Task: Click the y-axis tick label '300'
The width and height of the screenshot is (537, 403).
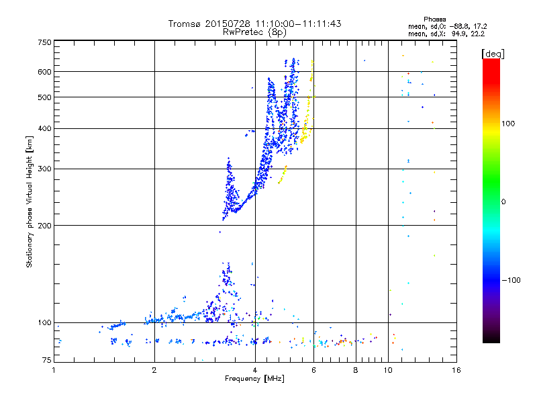Action: 44,169
